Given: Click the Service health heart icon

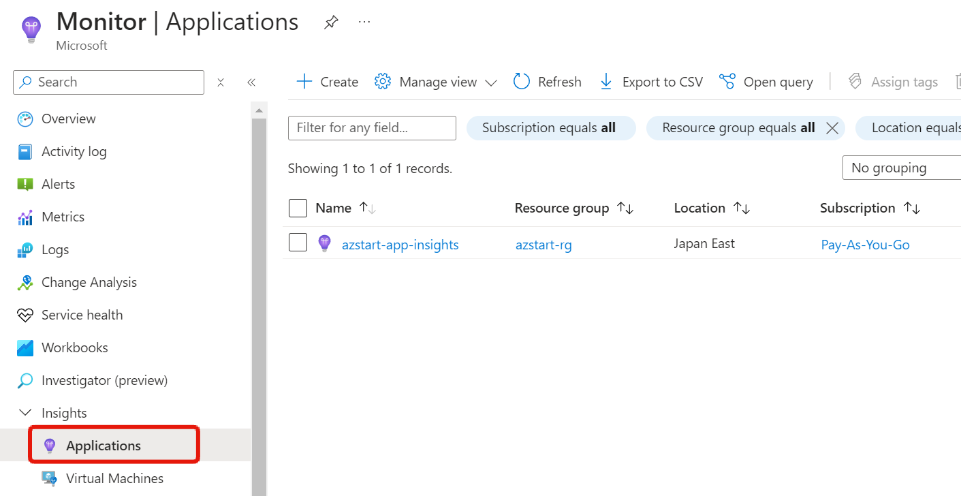Looking at the screenshot, I should click(x=25, y=315).
